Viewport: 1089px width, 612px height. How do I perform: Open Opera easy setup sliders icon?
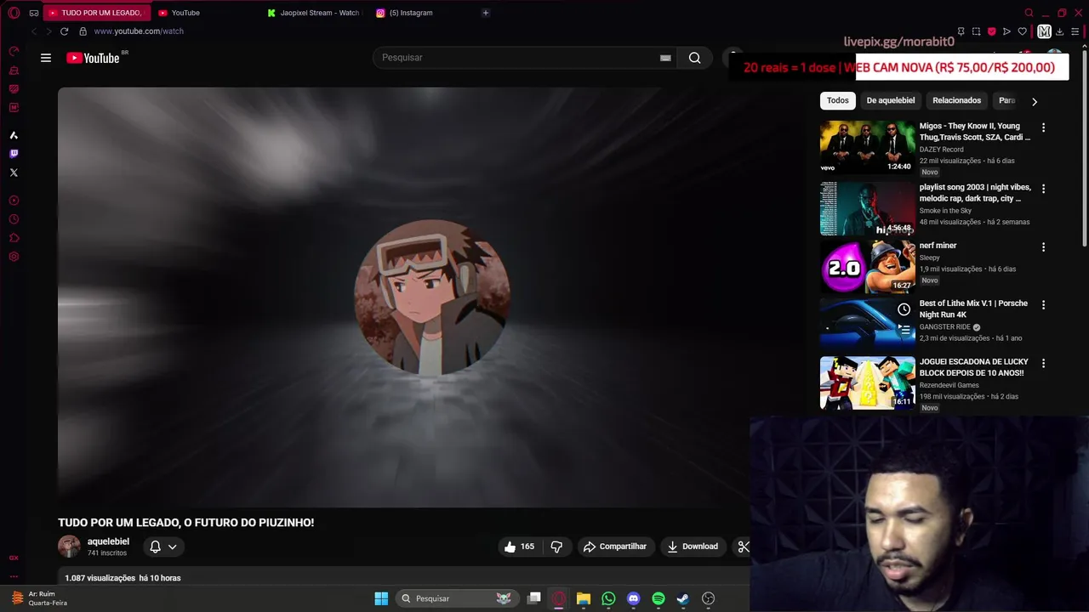[1074, 31]
